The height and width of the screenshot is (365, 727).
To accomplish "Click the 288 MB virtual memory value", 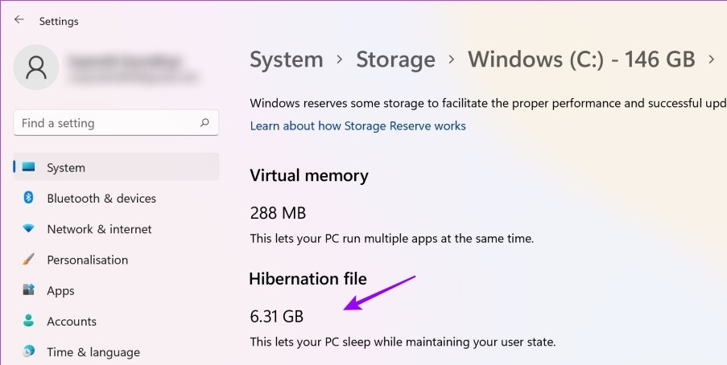I will 278,213.
